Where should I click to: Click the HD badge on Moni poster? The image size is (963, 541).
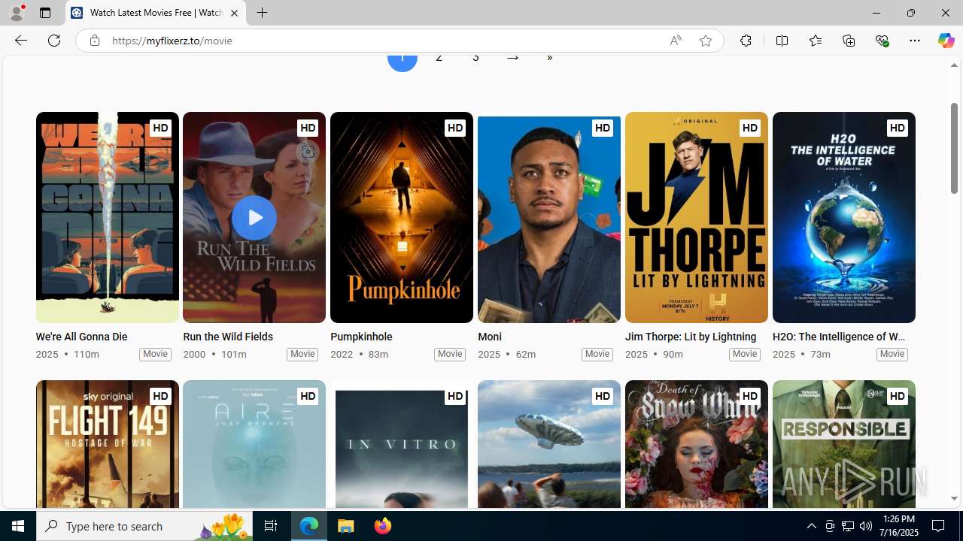[x=602, y=128]
